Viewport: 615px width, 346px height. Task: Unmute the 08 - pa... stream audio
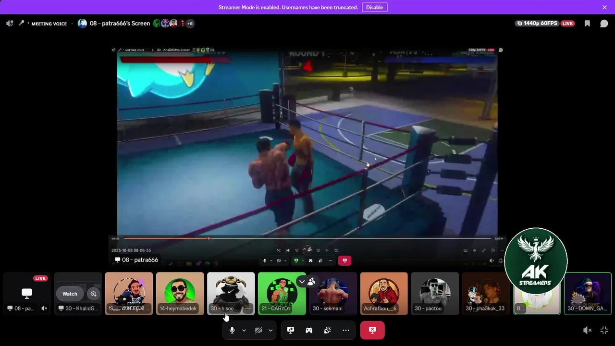(44, 309)
